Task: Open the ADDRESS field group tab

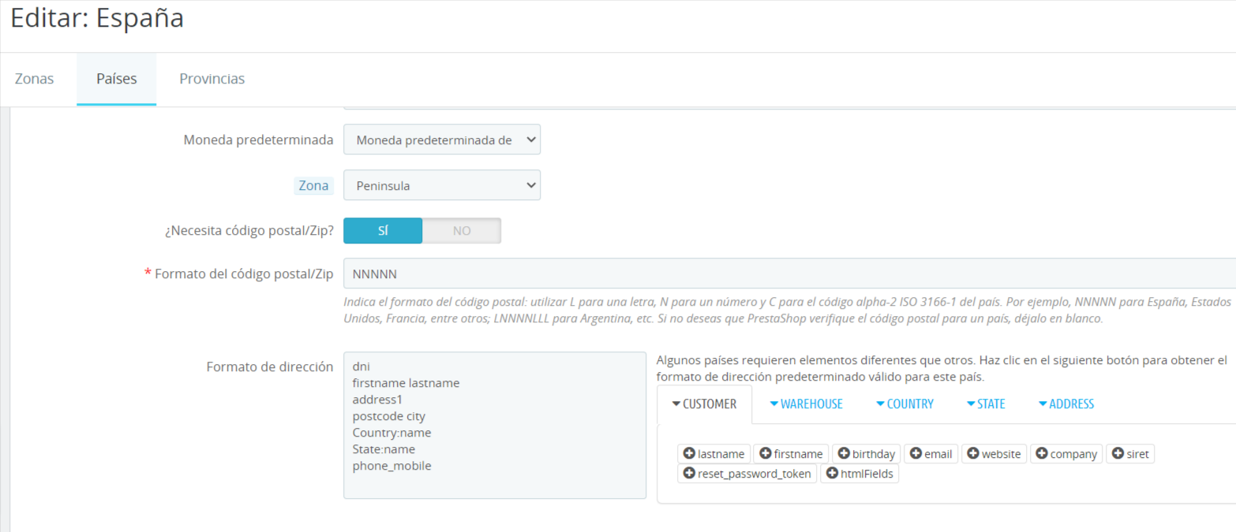Action: tap(1066, 404)
